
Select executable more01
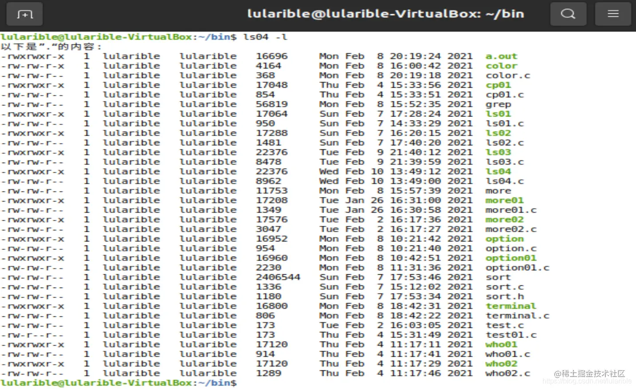coord(504,200)
